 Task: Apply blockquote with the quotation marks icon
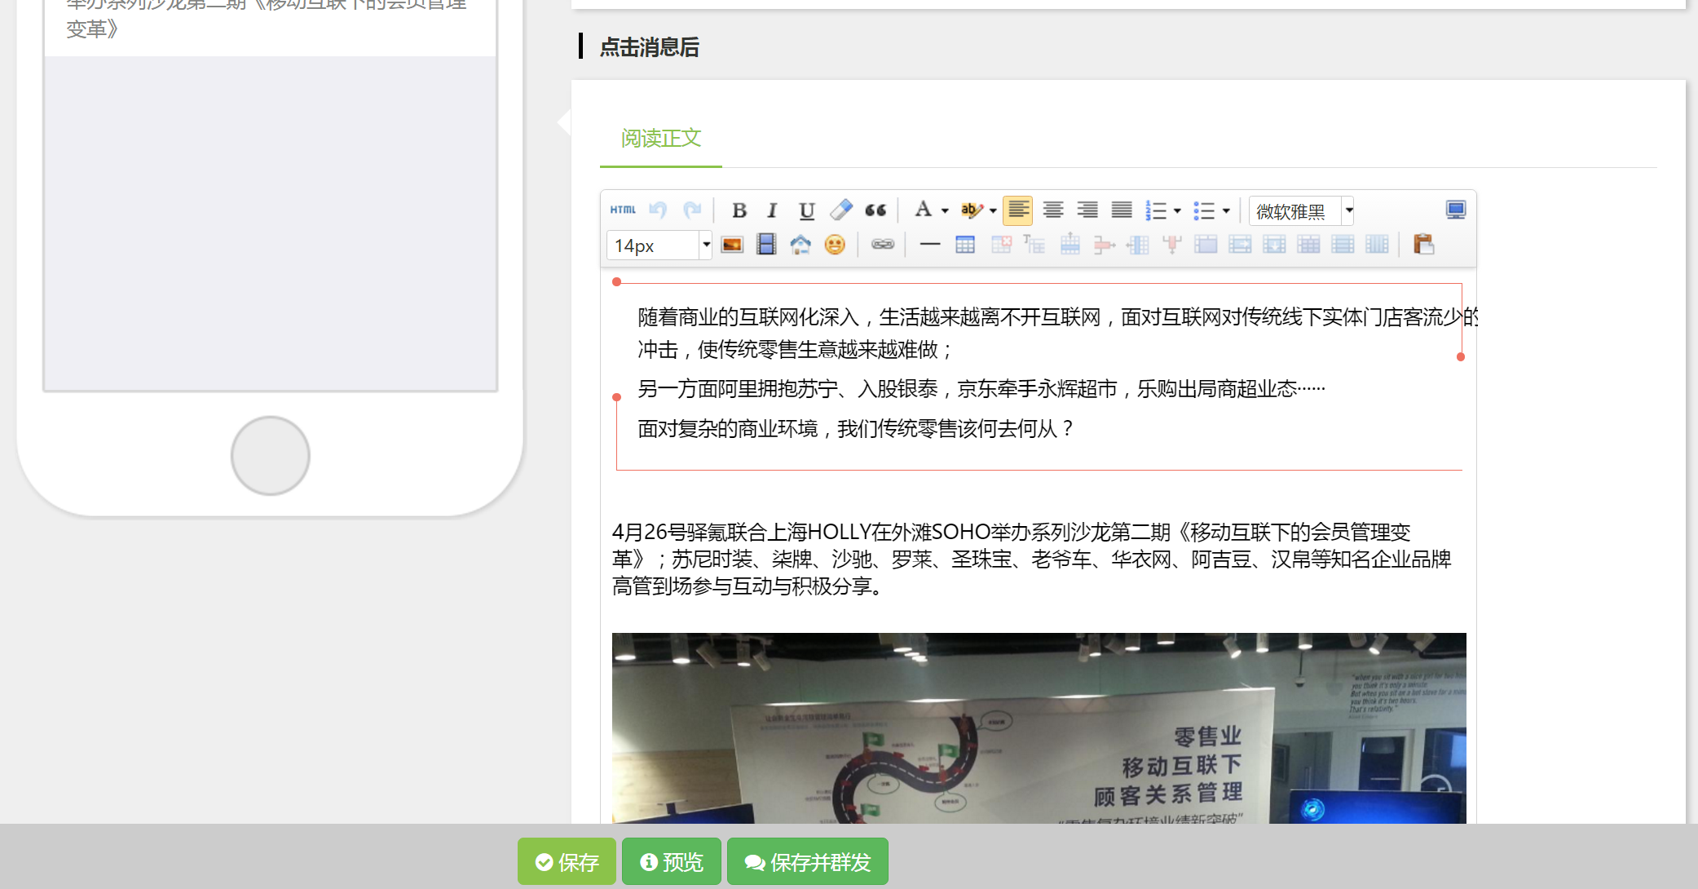pos(875,210)
